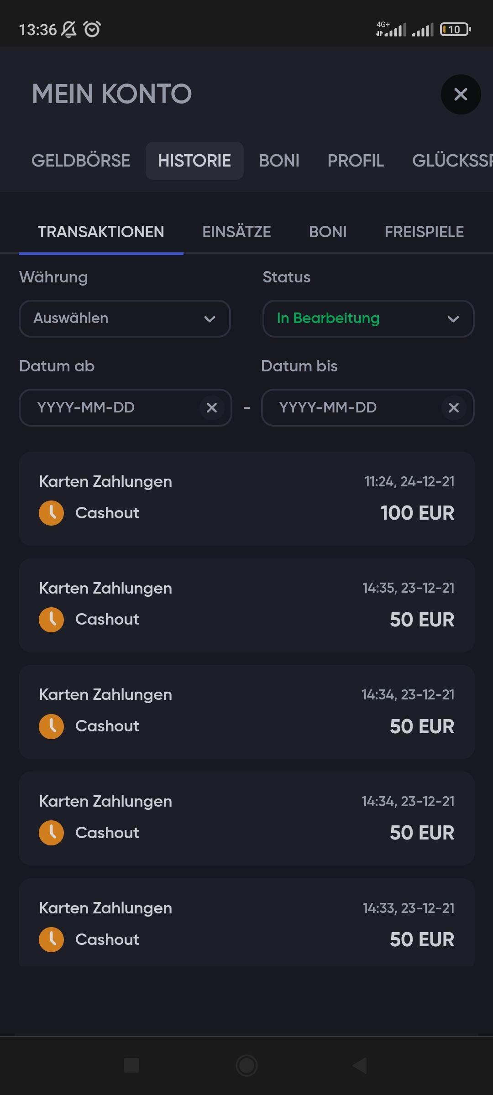Tap pending clock icon on 14:35 cashout
Image resolution: width=493 pixels, height=1095 pixels.
coord(51,620)
